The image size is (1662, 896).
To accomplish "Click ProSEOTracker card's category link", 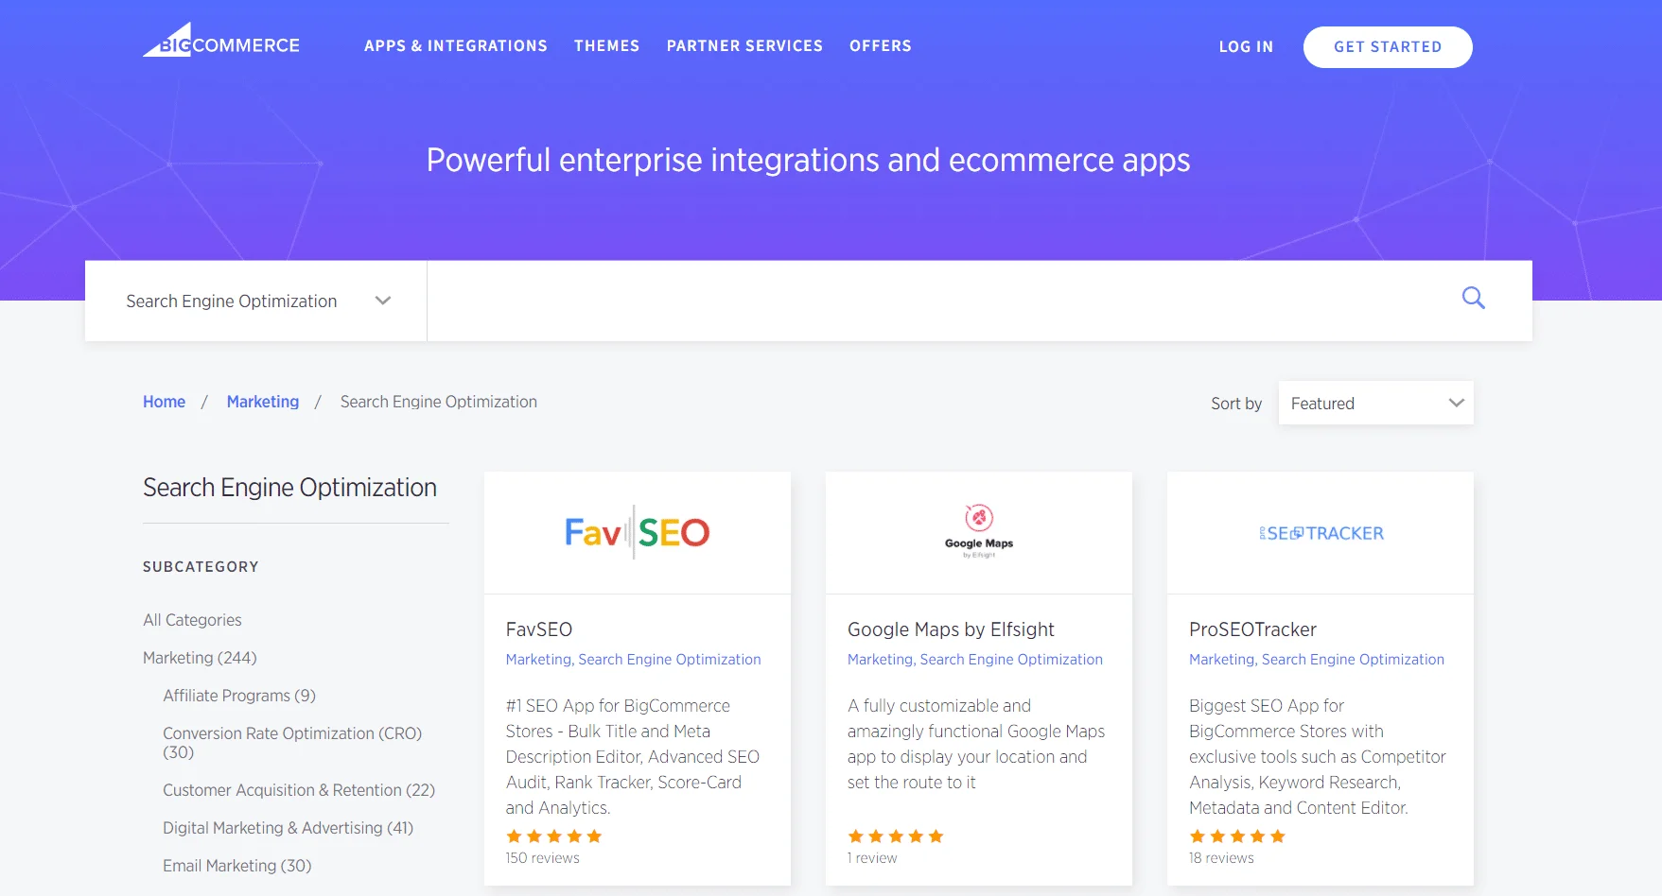I will tap(1316, 660).
